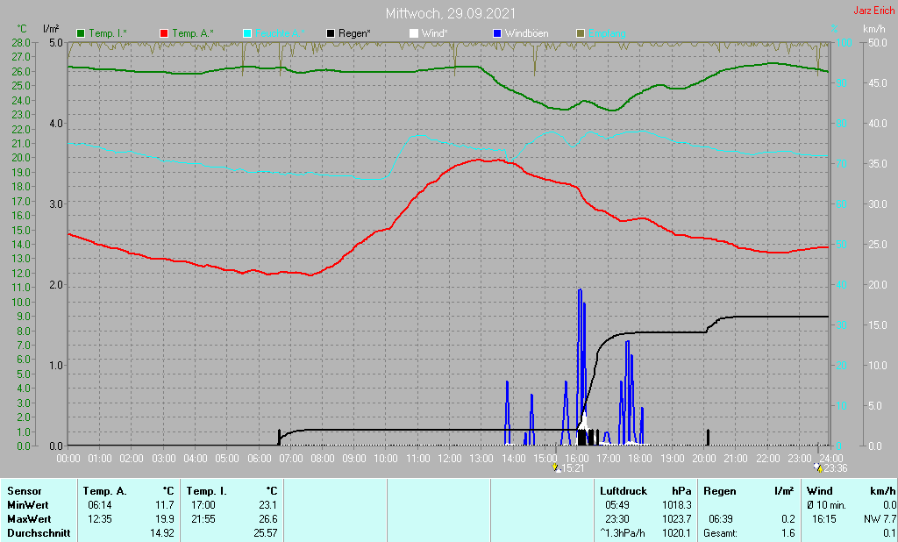Click the pressure maximum '1023.7'

677,519
